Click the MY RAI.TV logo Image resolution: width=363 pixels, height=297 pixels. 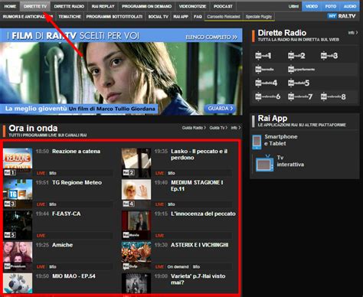click(342, 16)
